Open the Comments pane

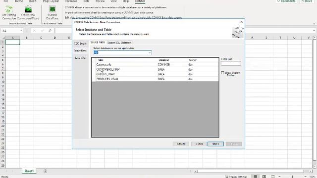[x=286, y=1]
